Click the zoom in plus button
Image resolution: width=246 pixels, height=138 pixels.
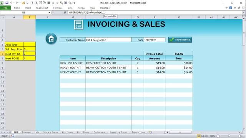click(x=240, y=136)
